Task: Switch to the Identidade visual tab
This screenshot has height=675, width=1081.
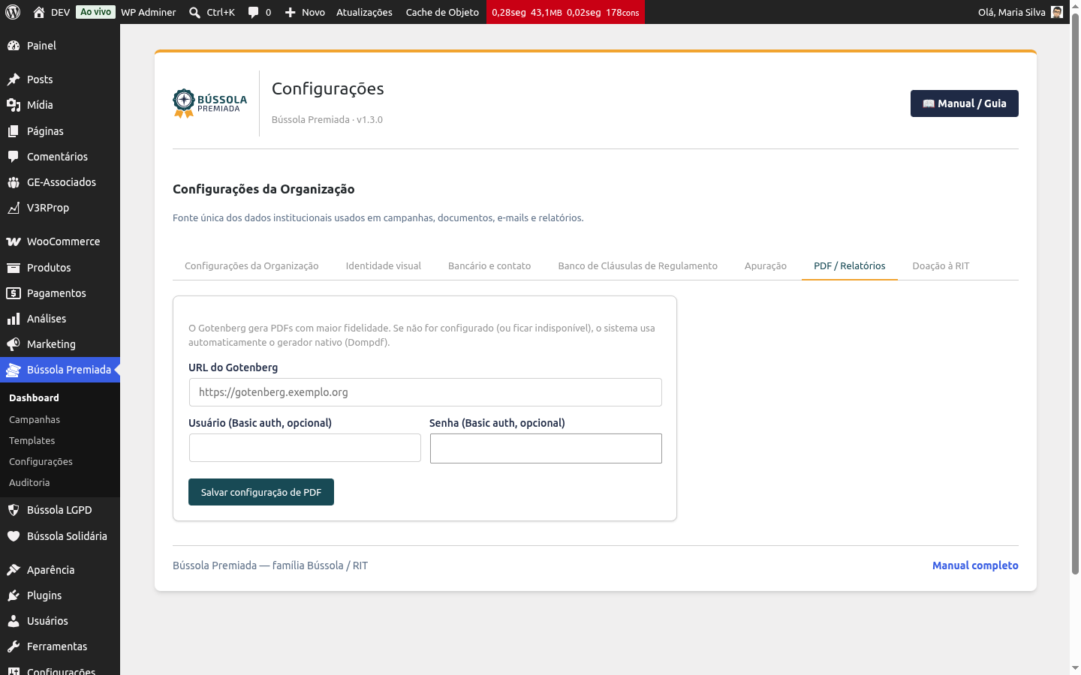Action: [x=383, y=266]
